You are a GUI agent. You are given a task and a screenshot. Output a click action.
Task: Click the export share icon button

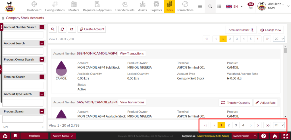(x=72, y=29)
